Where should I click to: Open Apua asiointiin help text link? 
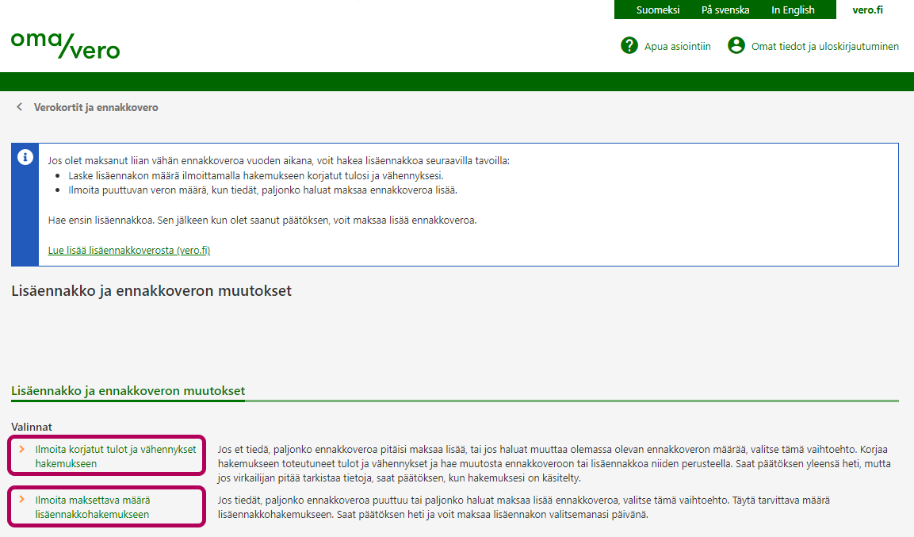click(x=677, y=47)
